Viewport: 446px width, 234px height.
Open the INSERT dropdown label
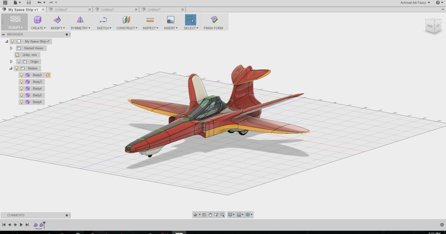coord(171,28)
